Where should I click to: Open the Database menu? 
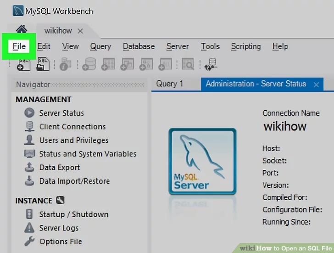139,46
